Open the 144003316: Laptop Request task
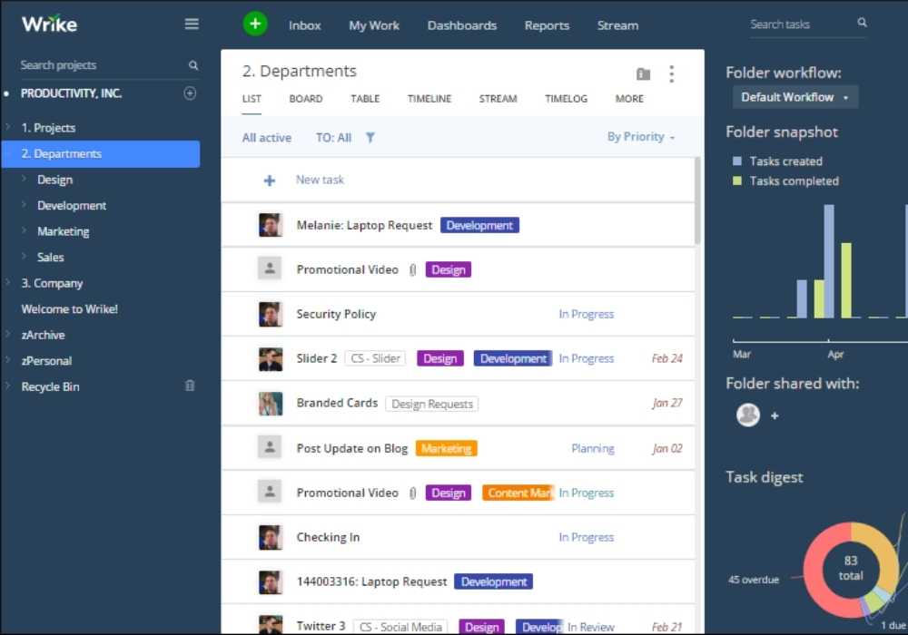This screenshot has width=908, height=635. [371, 581]
